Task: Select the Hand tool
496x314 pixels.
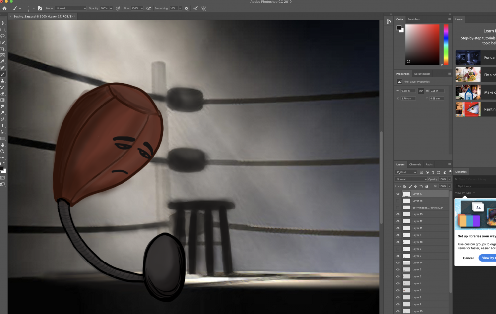Action: click(x=3, y=145)
